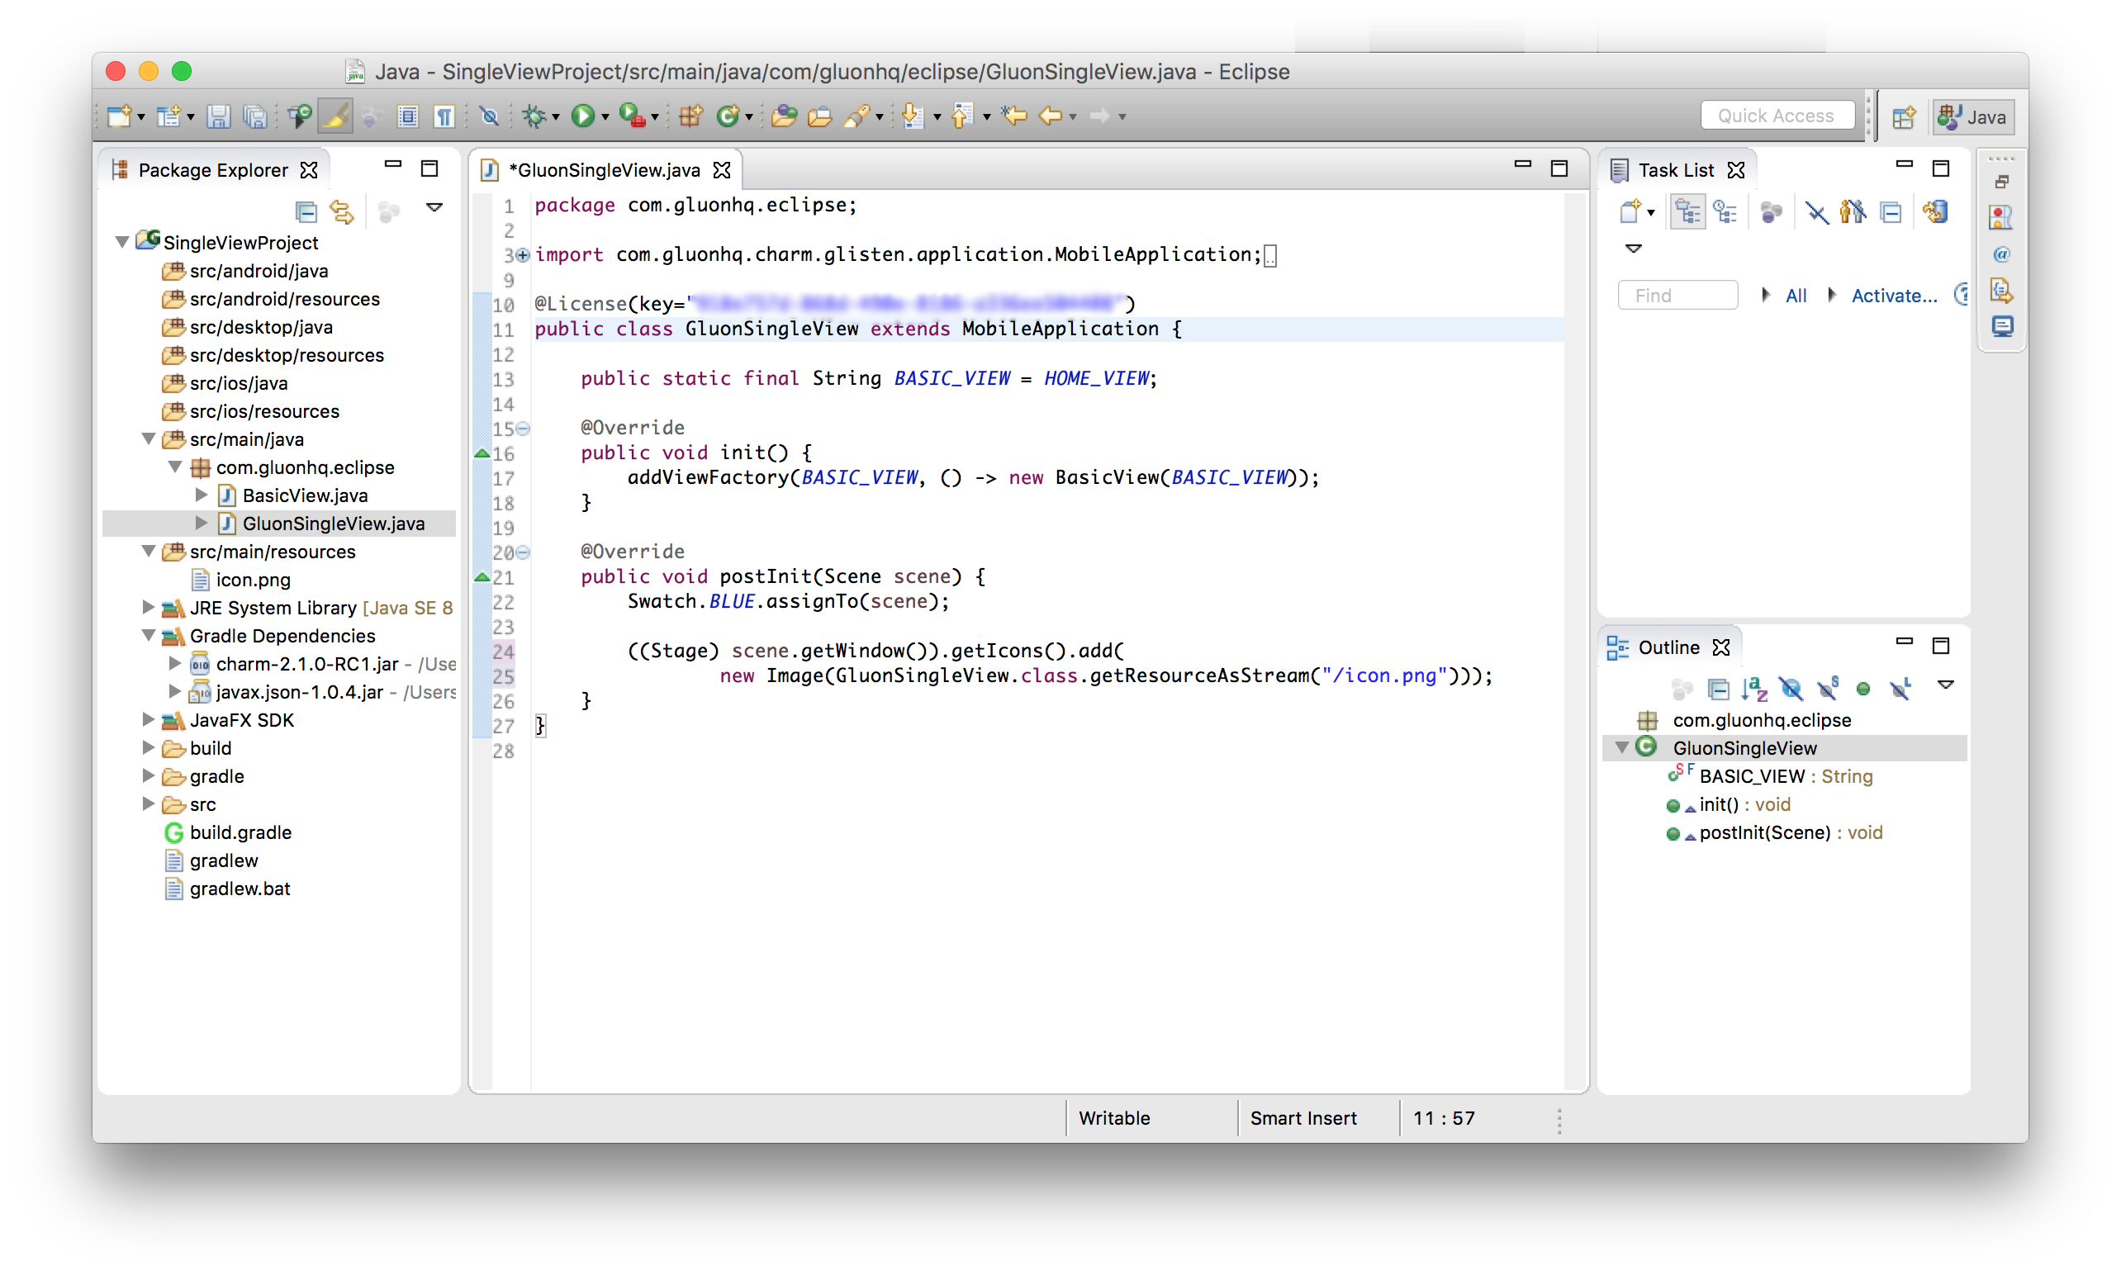
Task: Click the Find field in Task List
Action: (1676, 296)
